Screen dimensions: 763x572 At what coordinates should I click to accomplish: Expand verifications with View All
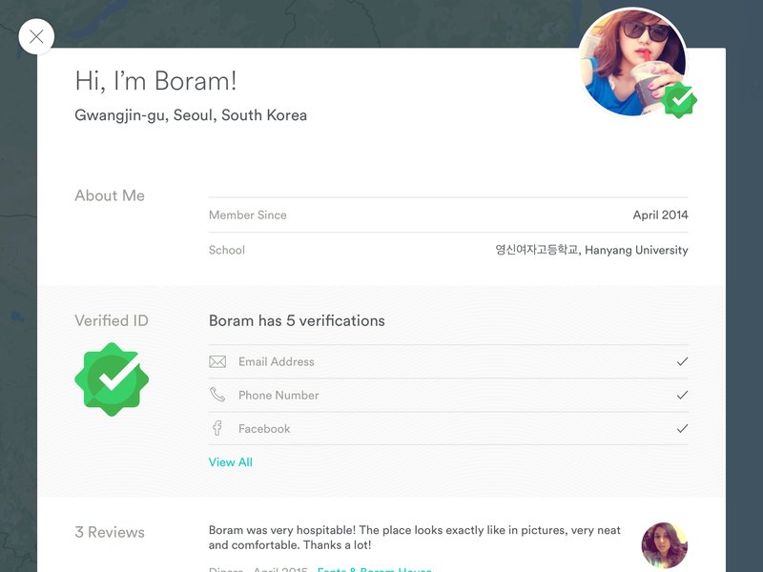[x=231, y=462]
